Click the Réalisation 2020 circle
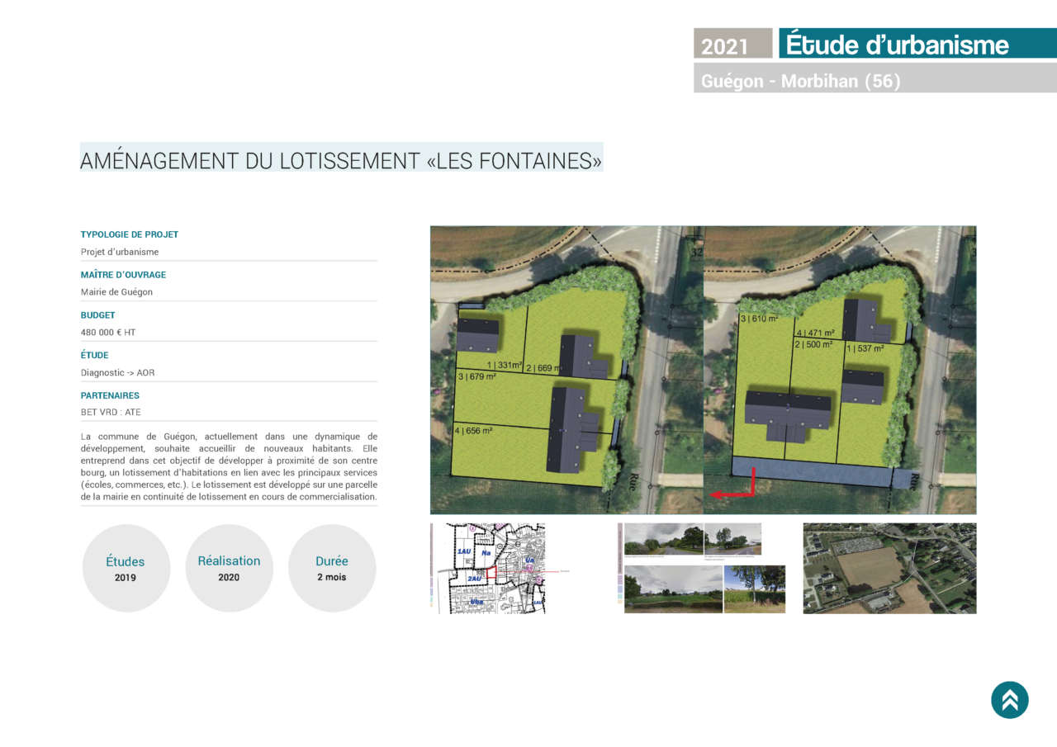The width and height of the screenshot is (1057, 747). coord(229,569)
